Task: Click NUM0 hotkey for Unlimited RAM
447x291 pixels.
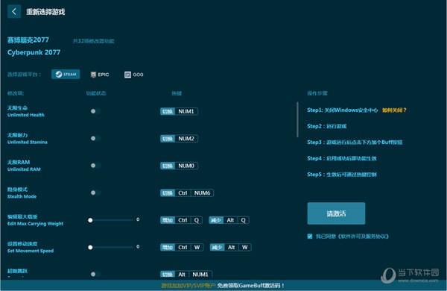Action: coord(186,166)
